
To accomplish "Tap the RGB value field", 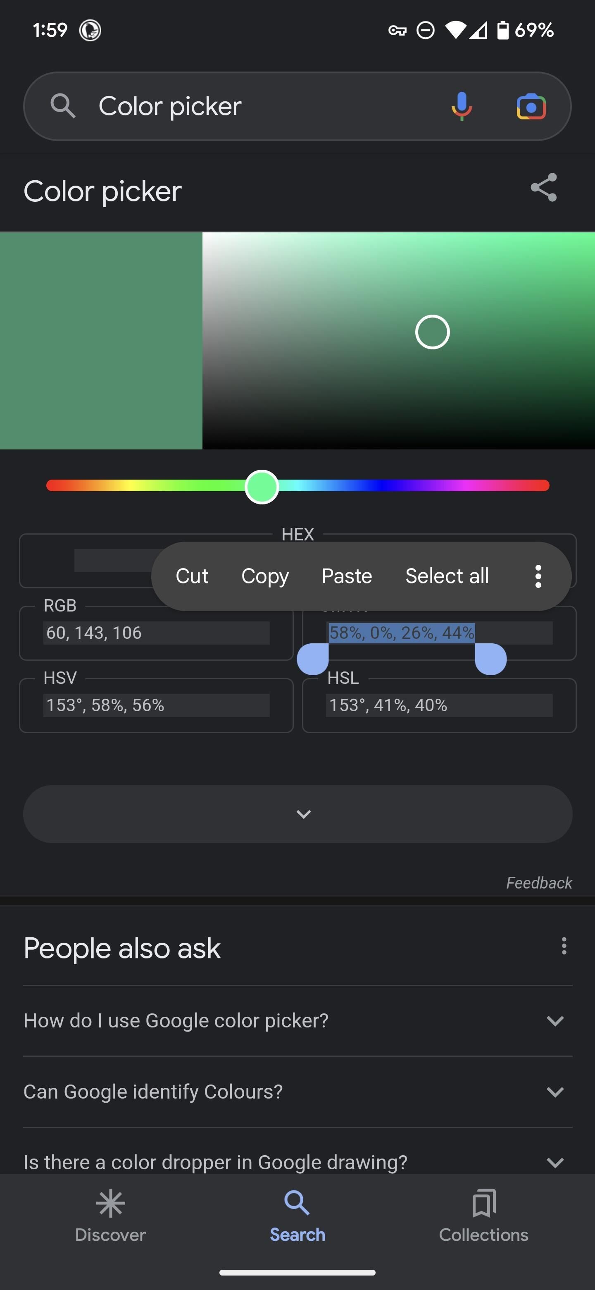I will (x=156, y=633).
